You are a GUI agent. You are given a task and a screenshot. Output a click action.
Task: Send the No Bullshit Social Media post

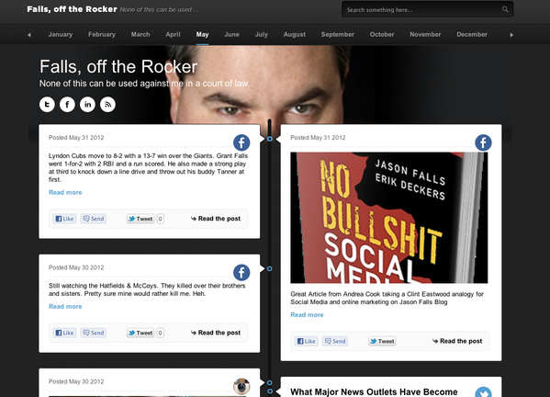point(335,341)
